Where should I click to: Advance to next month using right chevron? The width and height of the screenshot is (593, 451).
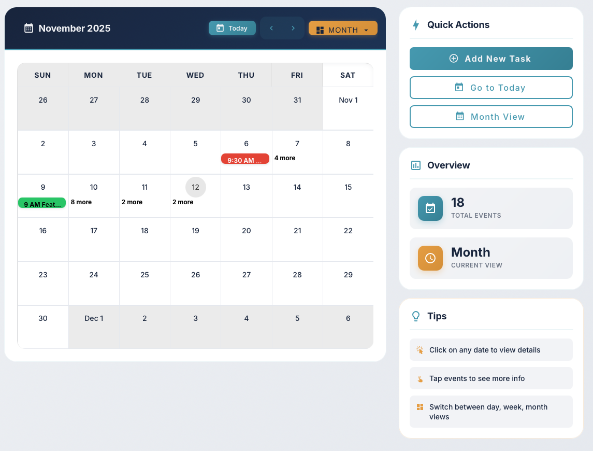tap(293, 28)
